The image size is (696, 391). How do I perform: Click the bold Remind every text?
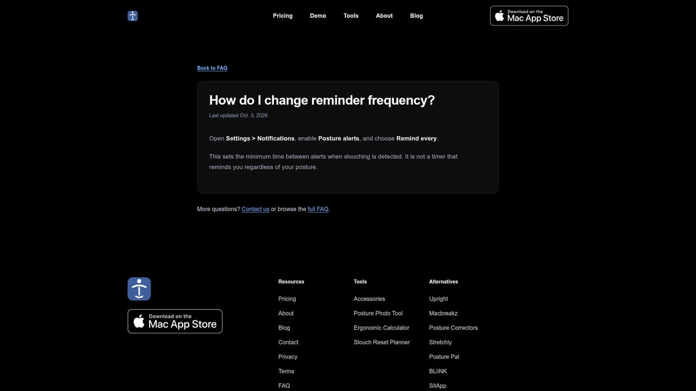pyautogui.click(x=417, y=138)
